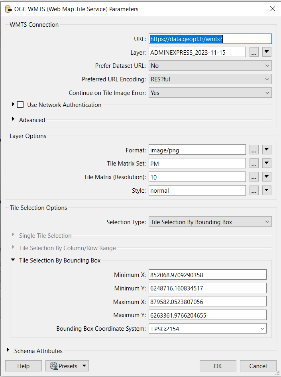Click the browse (...) button beside Layer
This screenshot has height=377, width=281.
[254, 52]
